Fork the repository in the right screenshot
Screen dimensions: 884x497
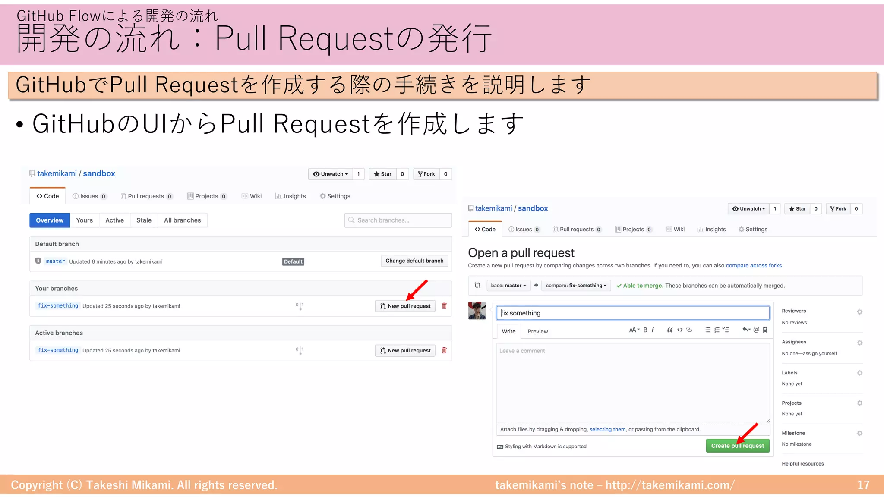(838, 209)
